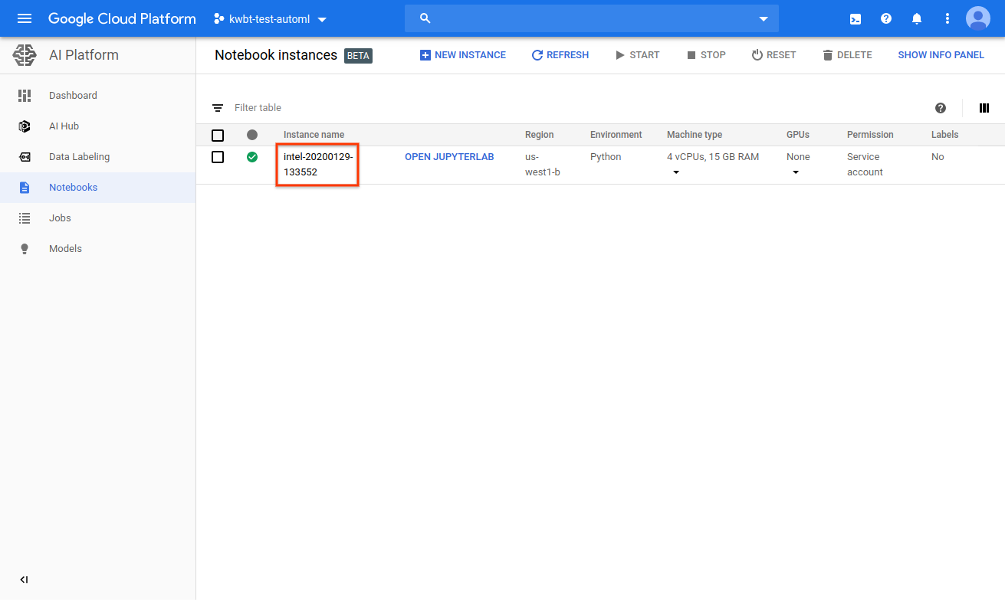This screenshot has width=1005, height=602.
Task: Click the RESET button
Action: click(x=773, y=55)
